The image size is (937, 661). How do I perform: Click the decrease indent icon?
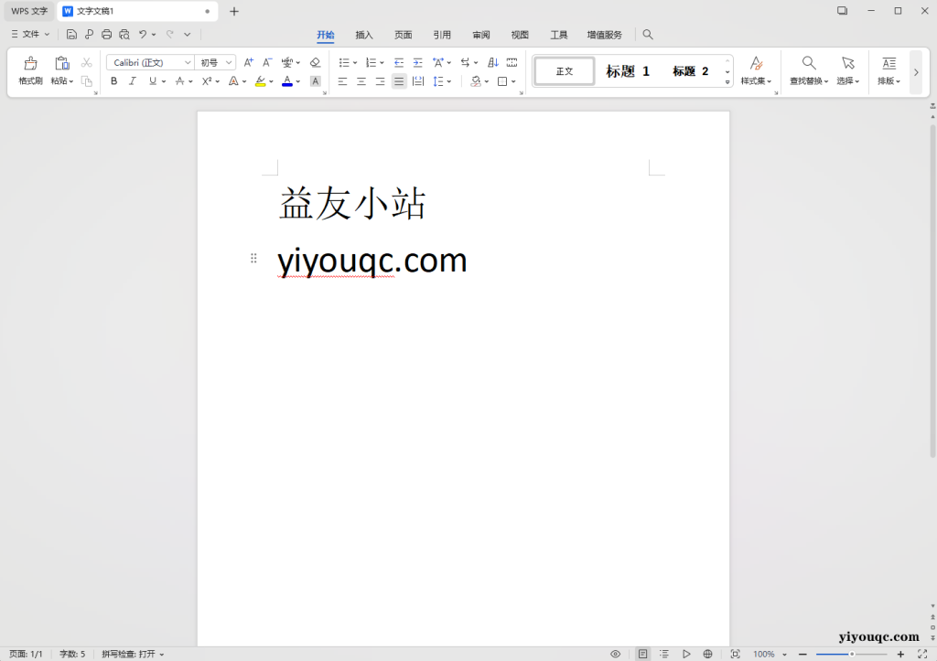(398, 62)
